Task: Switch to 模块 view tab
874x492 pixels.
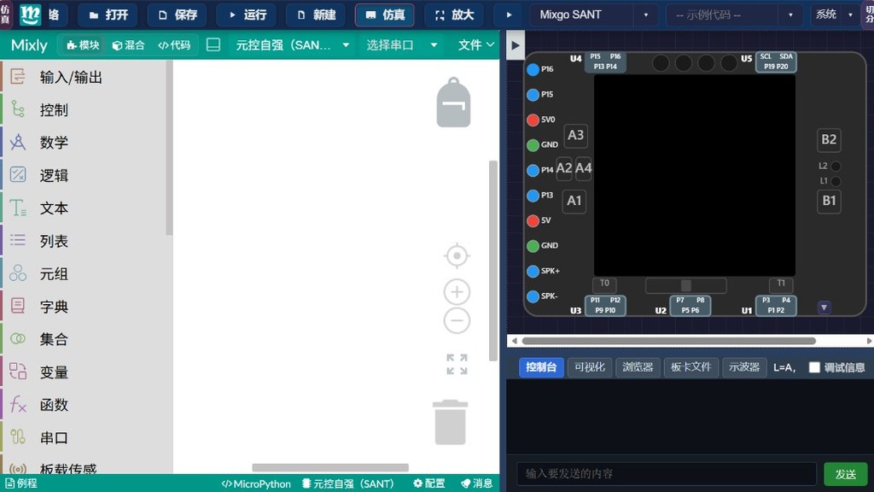Action: [x=83, y=45]
